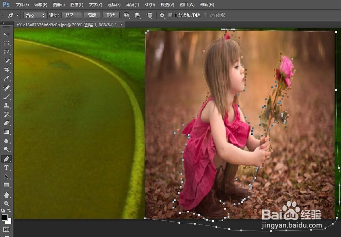Viewport: 341px width, 237px height.
Task: Toggle 对齐边缘 checkbox
Action: pyautogui.click(x=205, y=15)
